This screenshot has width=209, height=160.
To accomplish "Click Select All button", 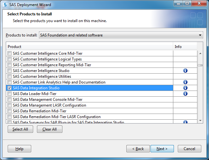I will pos(20,129).
